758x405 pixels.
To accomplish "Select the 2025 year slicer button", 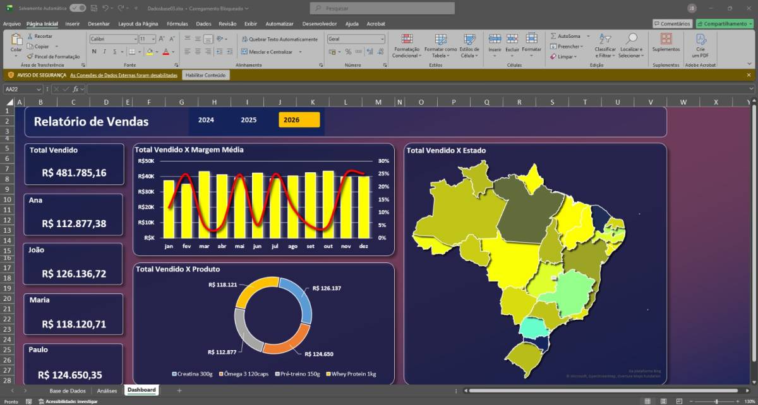I will tap(249, 120).
